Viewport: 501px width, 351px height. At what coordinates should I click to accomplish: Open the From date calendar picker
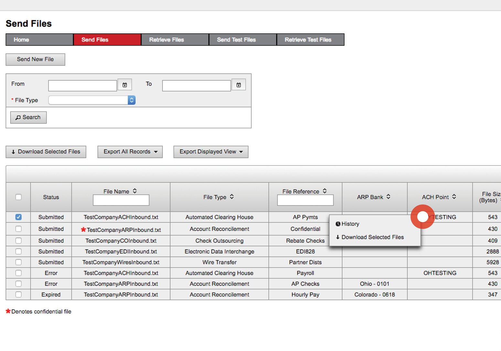tap(125, 85)
